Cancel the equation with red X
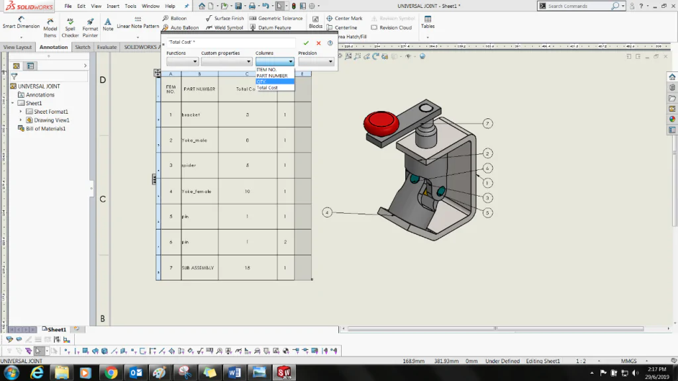The height and width of the screenshot is (381, 678). pos(318,43)
